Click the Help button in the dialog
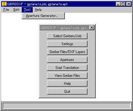133x111 pixels. pyautogui.click(x=67, y=84)
